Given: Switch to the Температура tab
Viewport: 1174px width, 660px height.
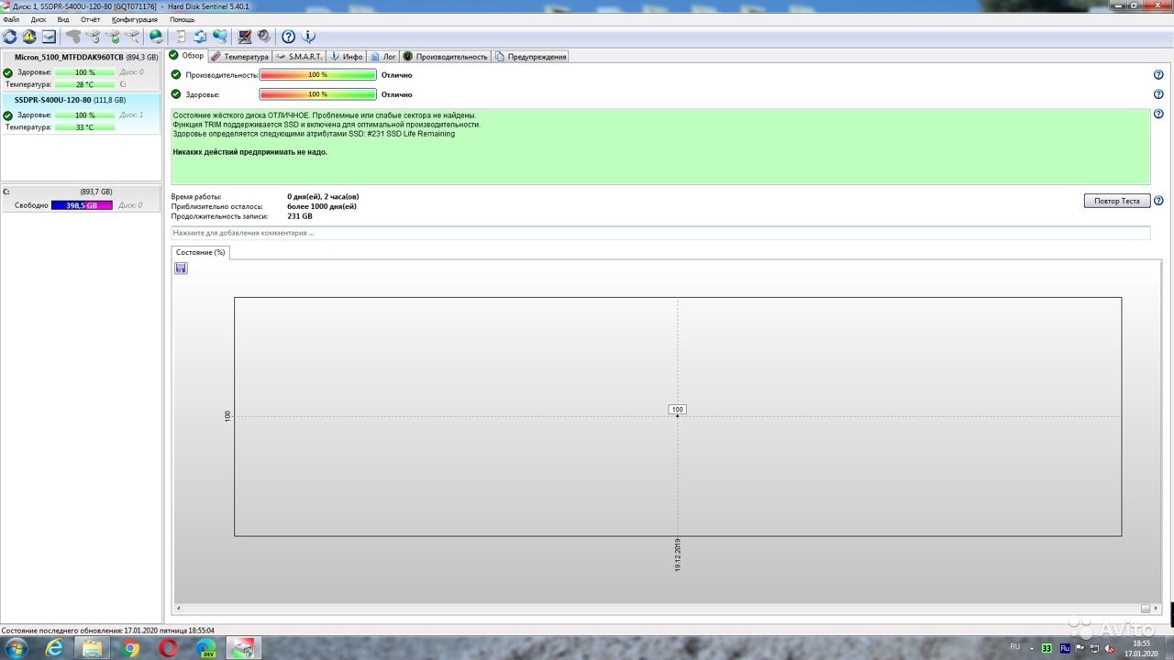Looking at the screenshot, I should point(240,57).
